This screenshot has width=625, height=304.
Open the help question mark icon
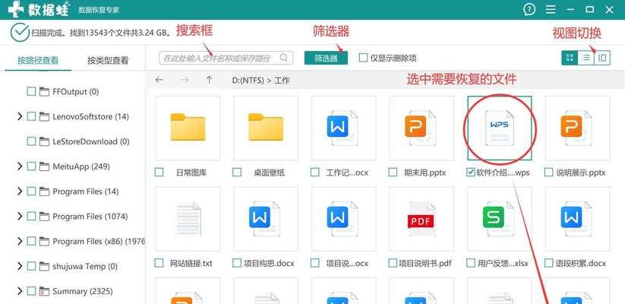529,9
